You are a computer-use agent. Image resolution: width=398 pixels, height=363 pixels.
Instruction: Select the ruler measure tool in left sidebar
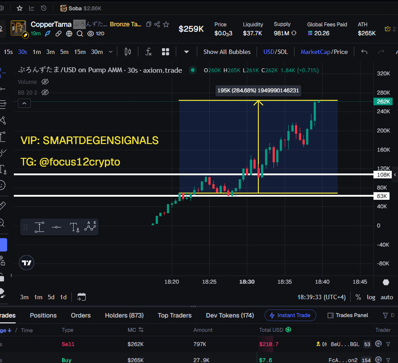[x=3, y=206]
